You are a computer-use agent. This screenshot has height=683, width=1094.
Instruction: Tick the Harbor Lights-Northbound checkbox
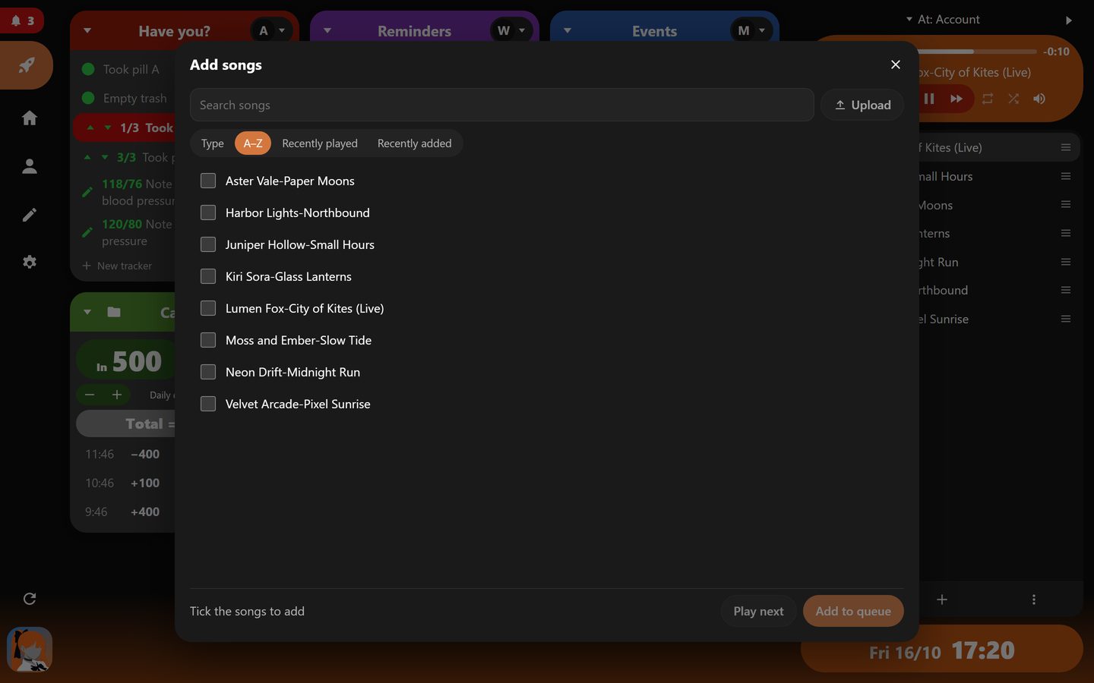208,212
